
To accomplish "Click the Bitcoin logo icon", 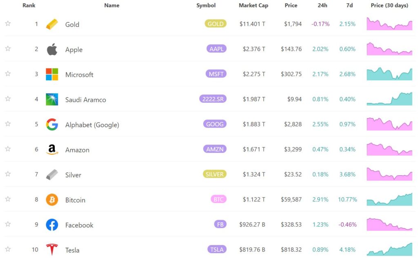I will (52, 200).
